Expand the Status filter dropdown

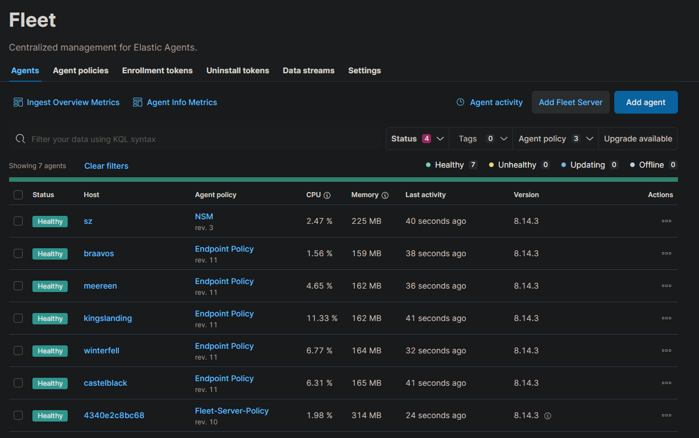click(x=417, y=139)
